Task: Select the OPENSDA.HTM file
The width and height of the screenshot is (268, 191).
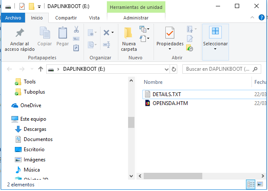Action: [x=204, y=103]
